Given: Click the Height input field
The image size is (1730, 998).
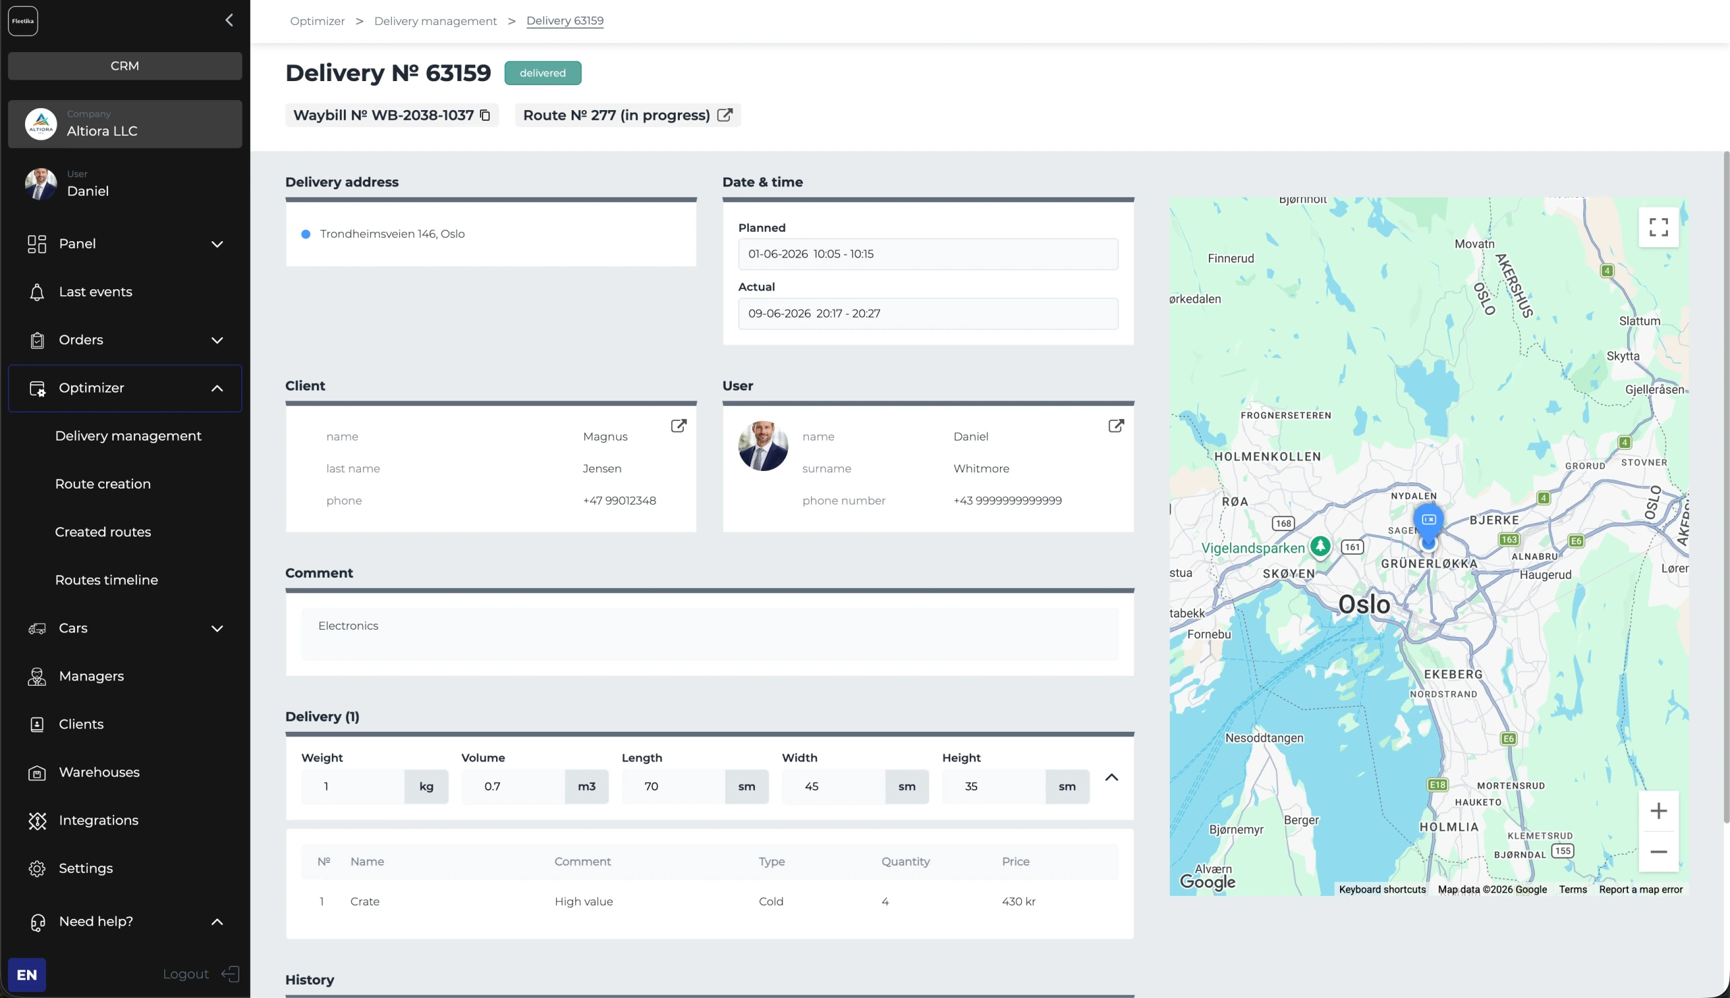Looking at the screenshot, I should [994, 787].
